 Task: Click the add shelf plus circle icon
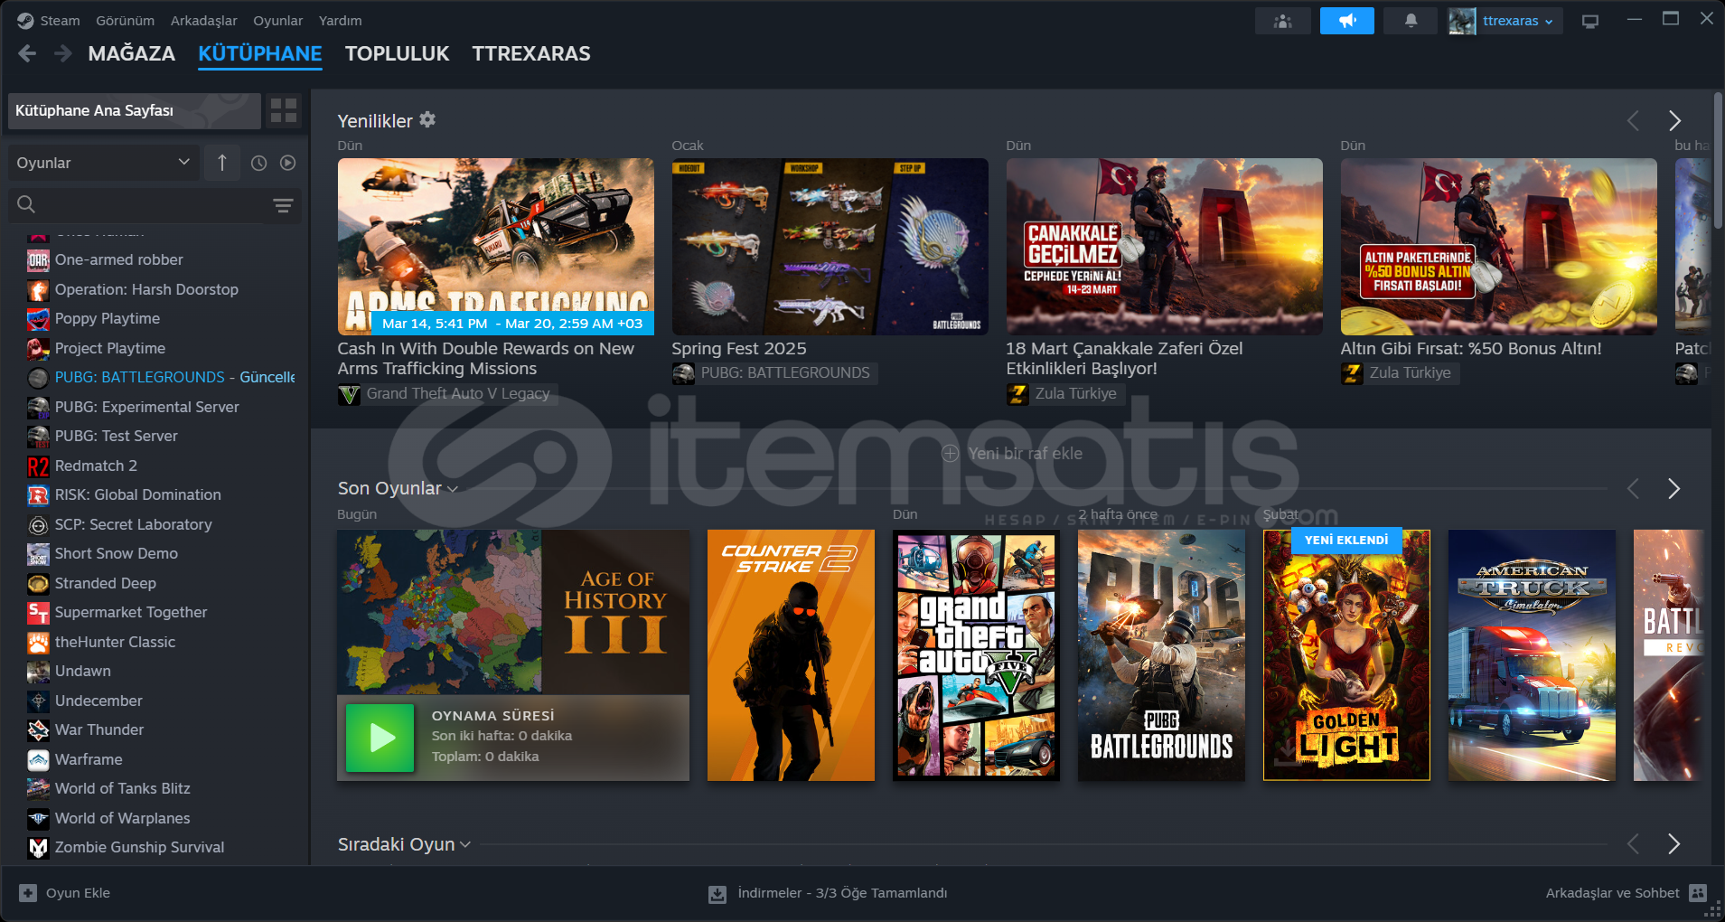click(x=951, y=454)
